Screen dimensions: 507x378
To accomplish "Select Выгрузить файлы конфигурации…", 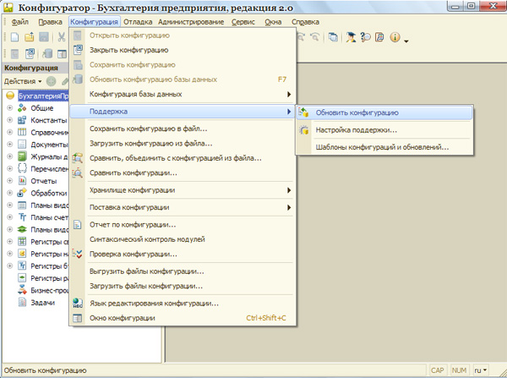I will pos(183,271).
